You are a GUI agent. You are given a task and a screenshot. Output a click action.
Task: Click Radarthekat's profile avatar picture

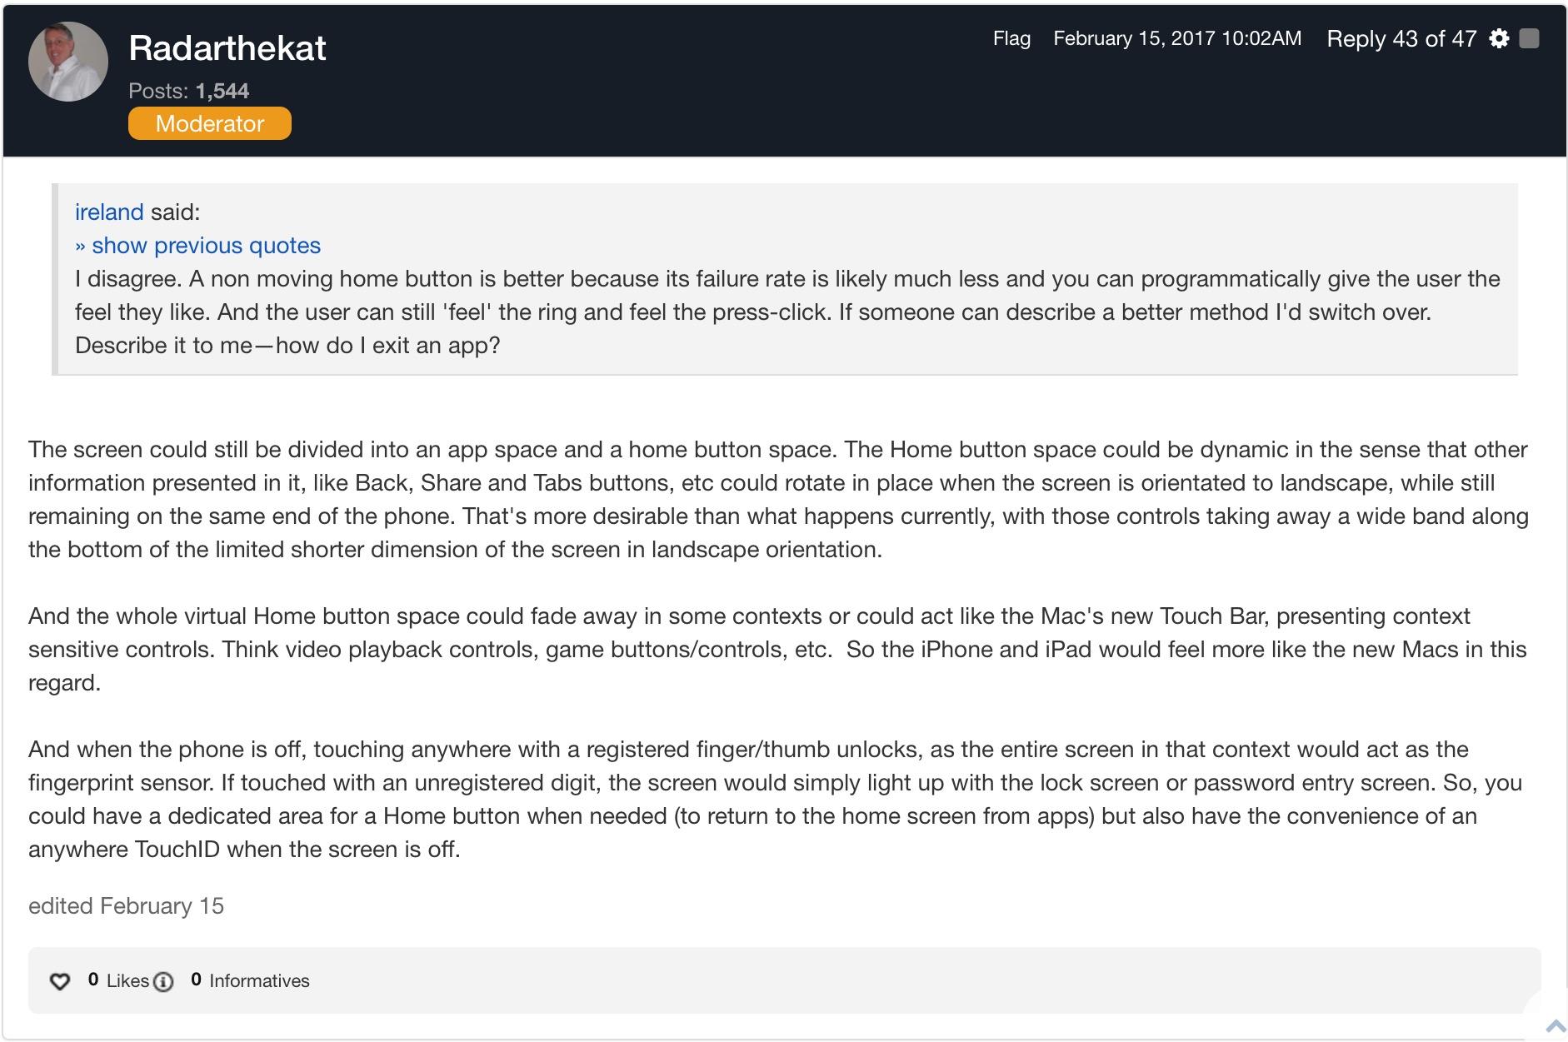[x=68, y=62]
